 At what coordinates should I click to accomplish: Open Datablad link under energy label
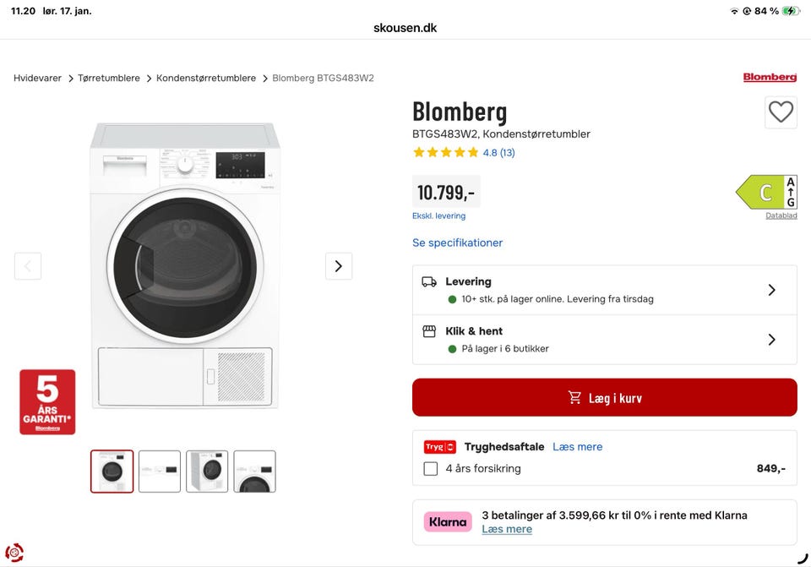[x=781, y=215]
